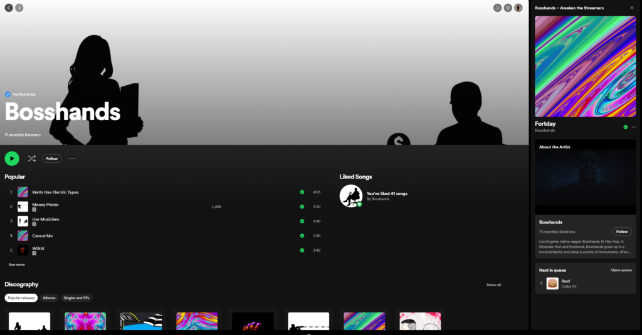Screen dimensions: 642x335
Task: Open Fortday track title in side panel
Action: click(x=545, y=123)
